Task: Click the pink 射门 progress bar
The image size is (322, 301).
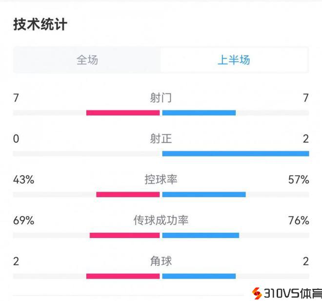Action: pyautogui.click(x=123, y=113)
